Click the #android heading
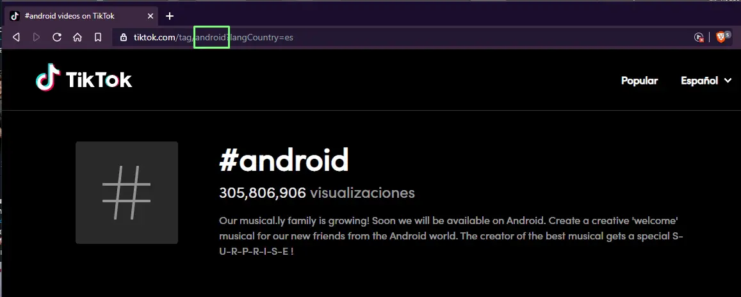This screenshot has height=297, width=741. coord(284,160)
